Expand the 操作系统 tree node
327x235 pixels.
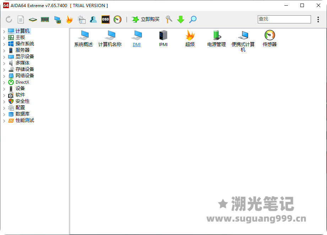tap(4, 44)
